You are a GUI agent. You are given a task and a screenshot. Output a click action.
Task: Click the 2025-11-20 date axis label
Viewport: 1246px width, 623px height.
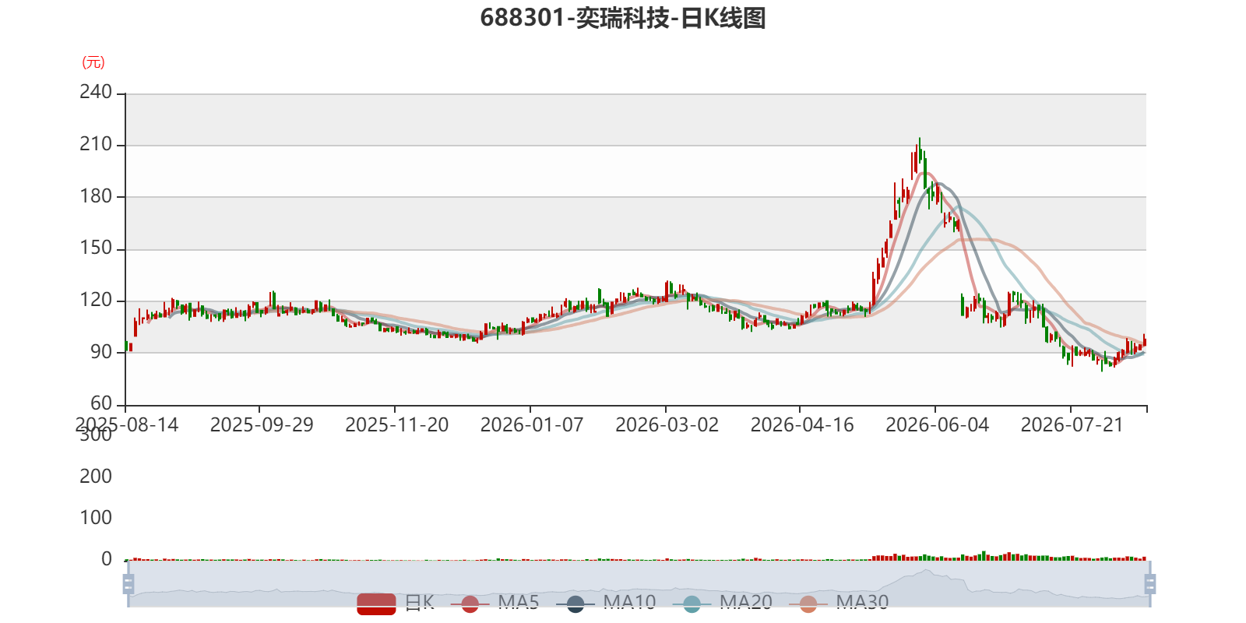[x=396, y=425]
